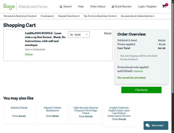Click Login / Register link
The height and width of the screenshot is (133, 174).
(147, 7)
